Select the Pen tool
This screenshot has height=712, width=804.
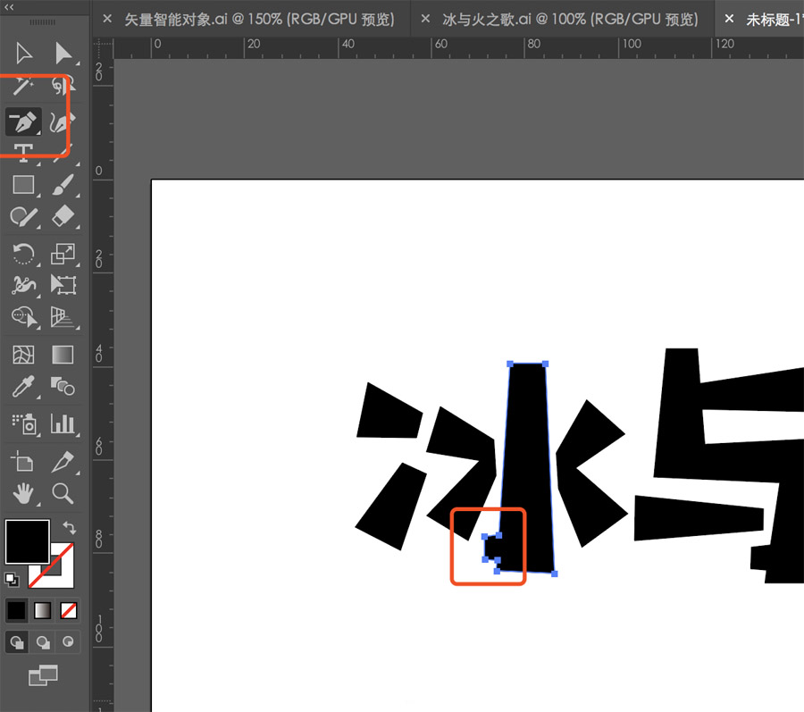click(x=23, y=122)
